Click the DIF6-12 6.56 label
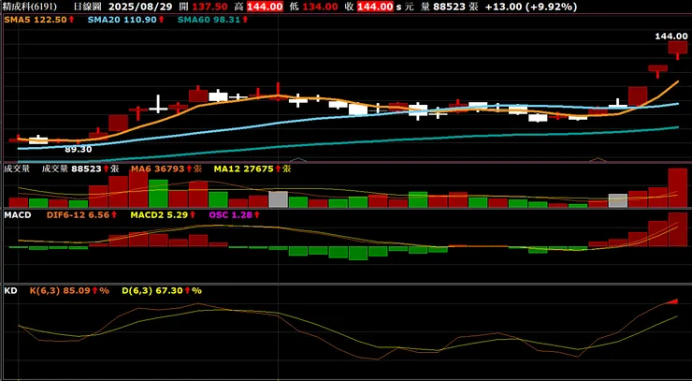The width and height of the screenshot is (692, 381). (x=79, y=214)
